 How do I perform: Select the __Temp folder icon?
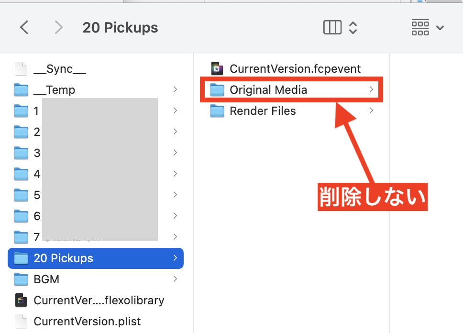pos(21,89)
